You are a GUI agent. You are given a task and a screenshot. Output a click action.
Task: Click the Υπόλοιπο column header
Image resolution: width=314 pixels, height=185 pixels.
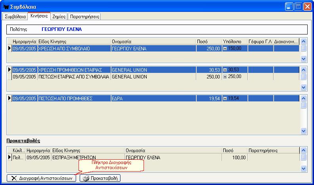pyautogui.click(x=235, y=42)
